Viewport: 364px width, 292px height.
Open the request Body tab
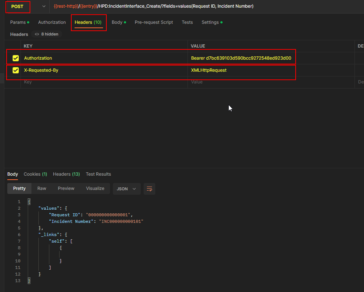pos(117,22)
